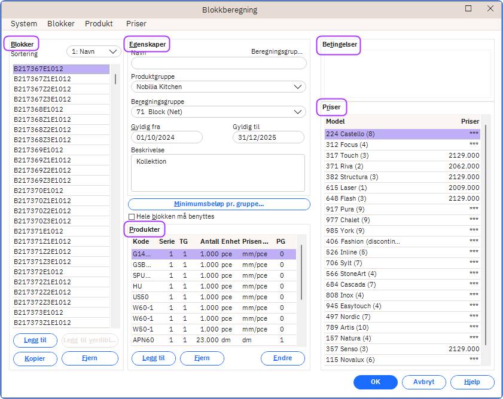
Task: Open the Sortering '1: Navn' dropdown
Action: tap(94, 51)
